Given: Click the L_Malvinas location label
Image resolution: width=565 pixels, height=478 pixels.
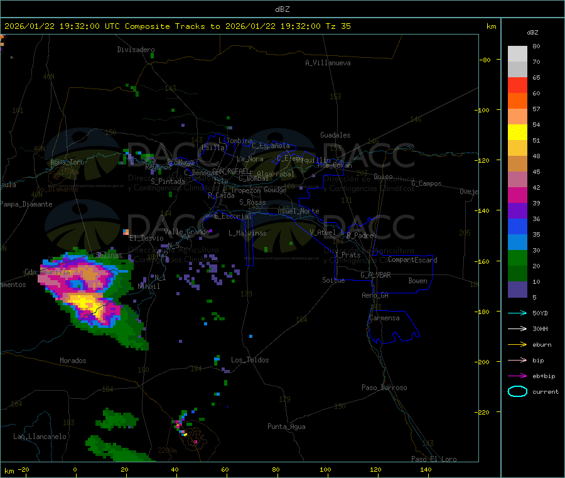Looking at the screenshot, I should click(247, 233).
